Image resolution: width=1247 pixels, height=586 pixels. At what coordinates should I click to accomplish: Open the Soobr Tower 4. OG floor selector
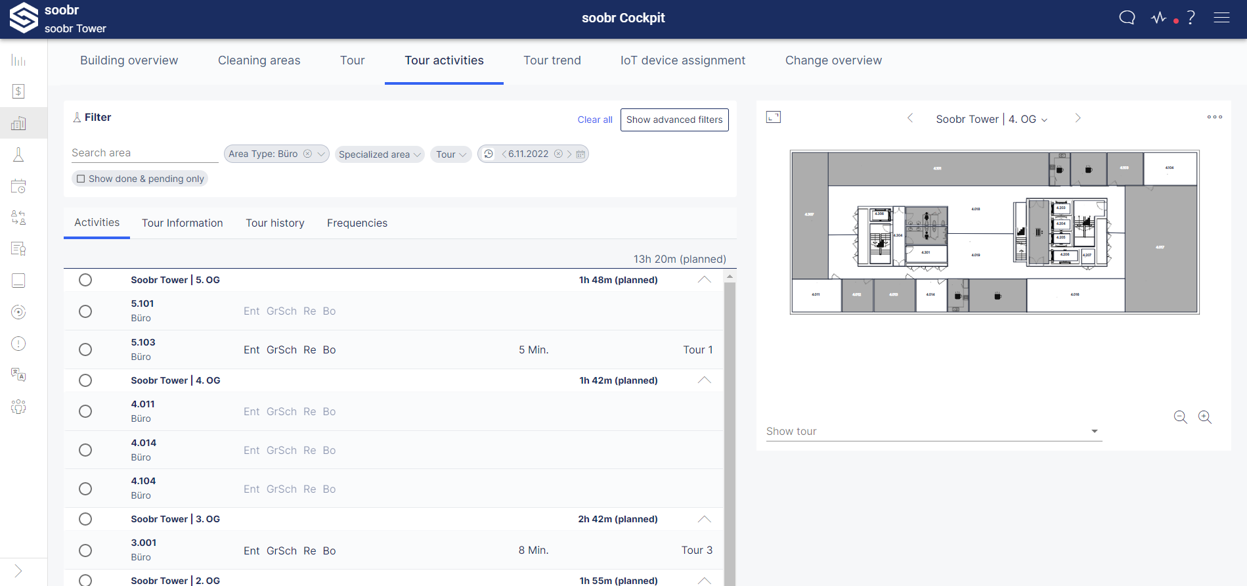(992, 119)
